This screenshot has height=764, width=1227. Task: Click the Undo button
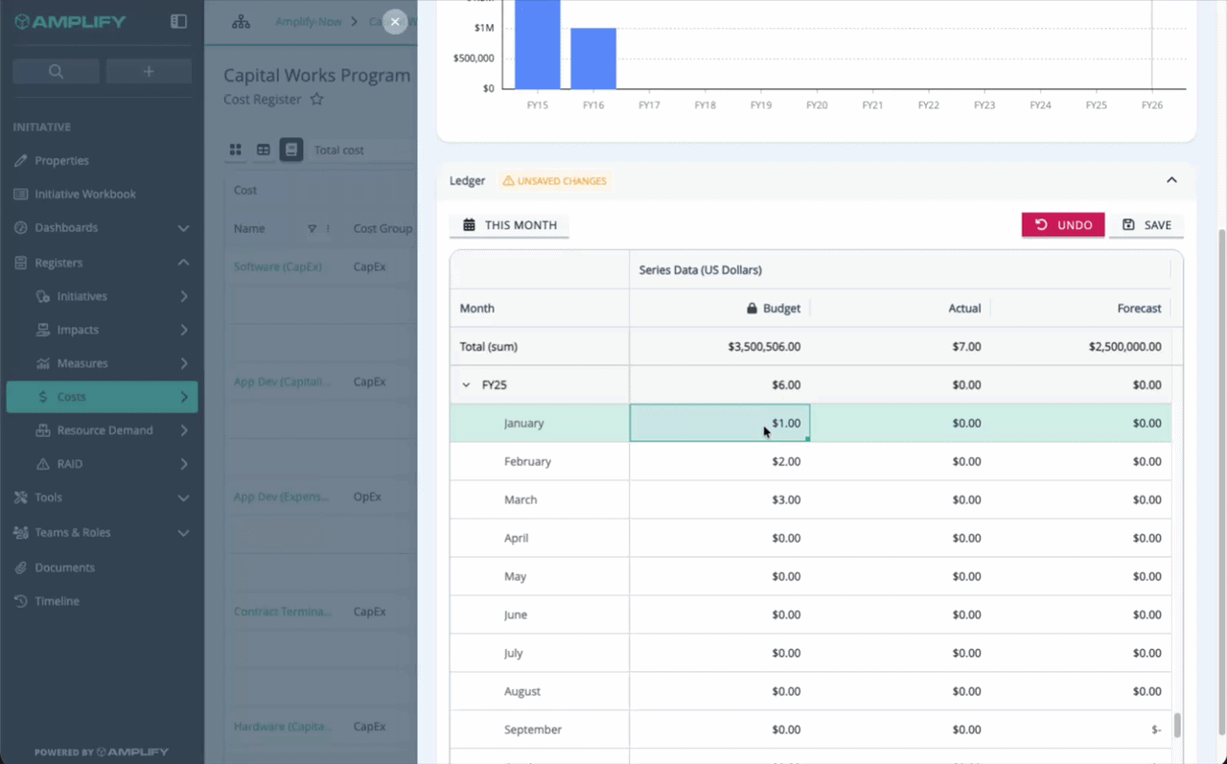point(1063,225)
